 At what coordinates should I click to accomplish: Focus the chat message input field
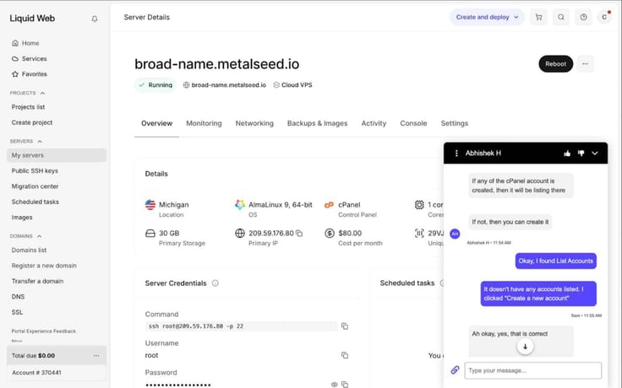(533, 370)
